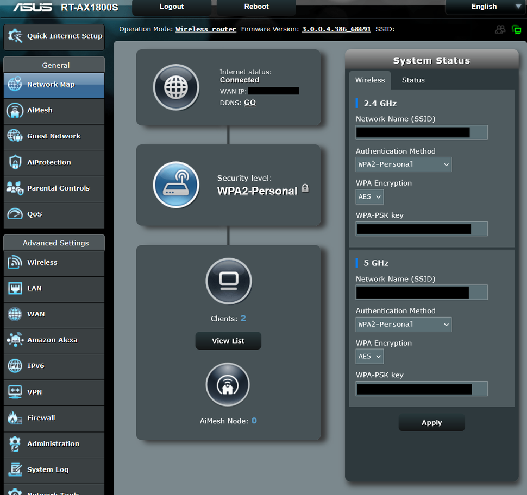The image size is (527, 495).
Task: Switch to the Status tab
Action: [413, 80]
